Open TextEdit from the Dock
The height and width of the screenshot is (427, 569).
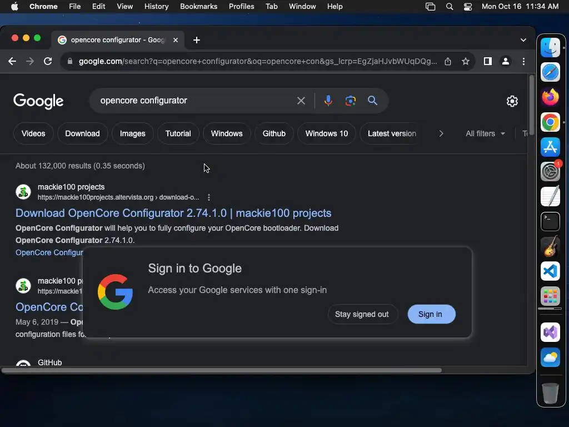(550, 196)
